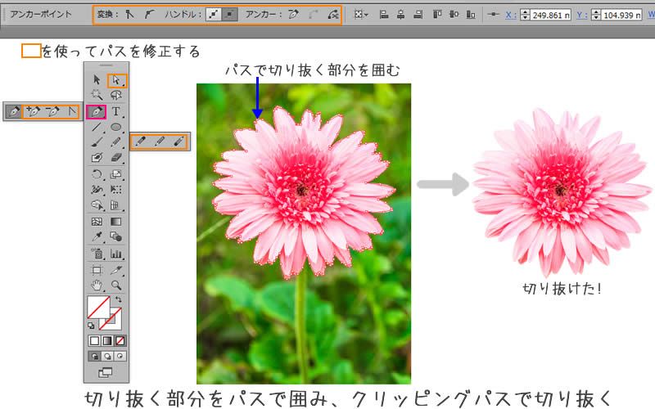This screenshot has height=409, width=655.
Task: Select the Pen tool in the left flyout
Action: [x=14, y=112]
